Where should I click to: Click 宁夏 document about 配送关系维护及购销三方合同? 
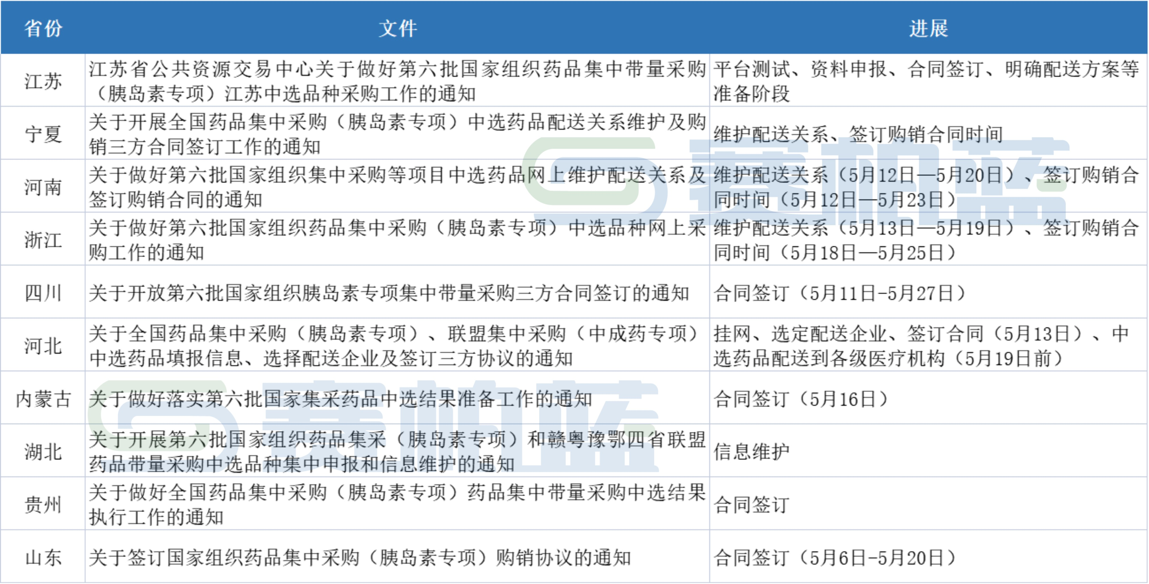click(397, 133)
